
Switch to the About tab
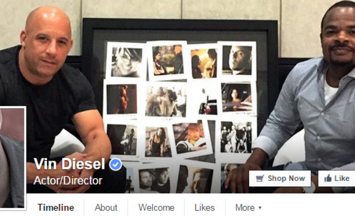point(106,207)
